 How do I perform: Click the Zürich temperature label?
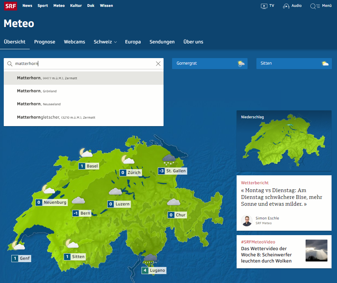131,173
